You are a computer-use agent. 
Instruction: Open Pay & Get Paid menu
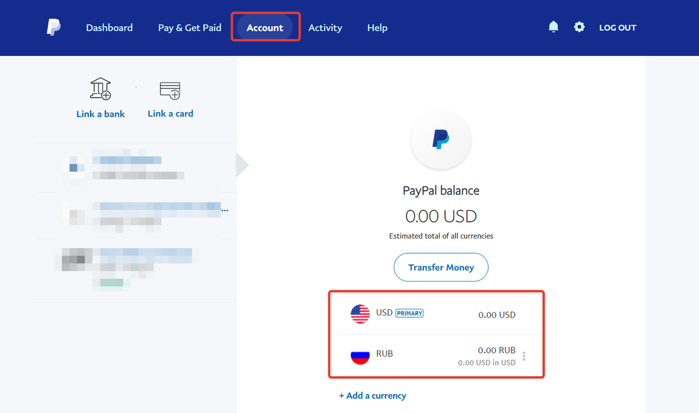point(190,27)
